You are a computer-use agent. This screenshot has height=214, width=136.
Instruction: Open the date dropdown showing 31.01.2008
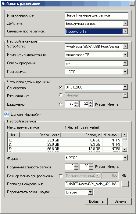(125, 87)
